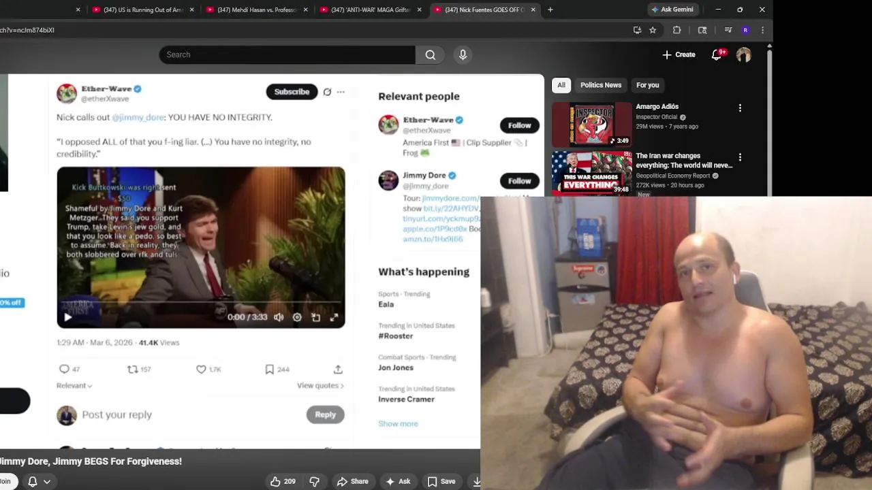
Task: Toggle picture-in-picture on tweet video
Action: pos(315,317)
